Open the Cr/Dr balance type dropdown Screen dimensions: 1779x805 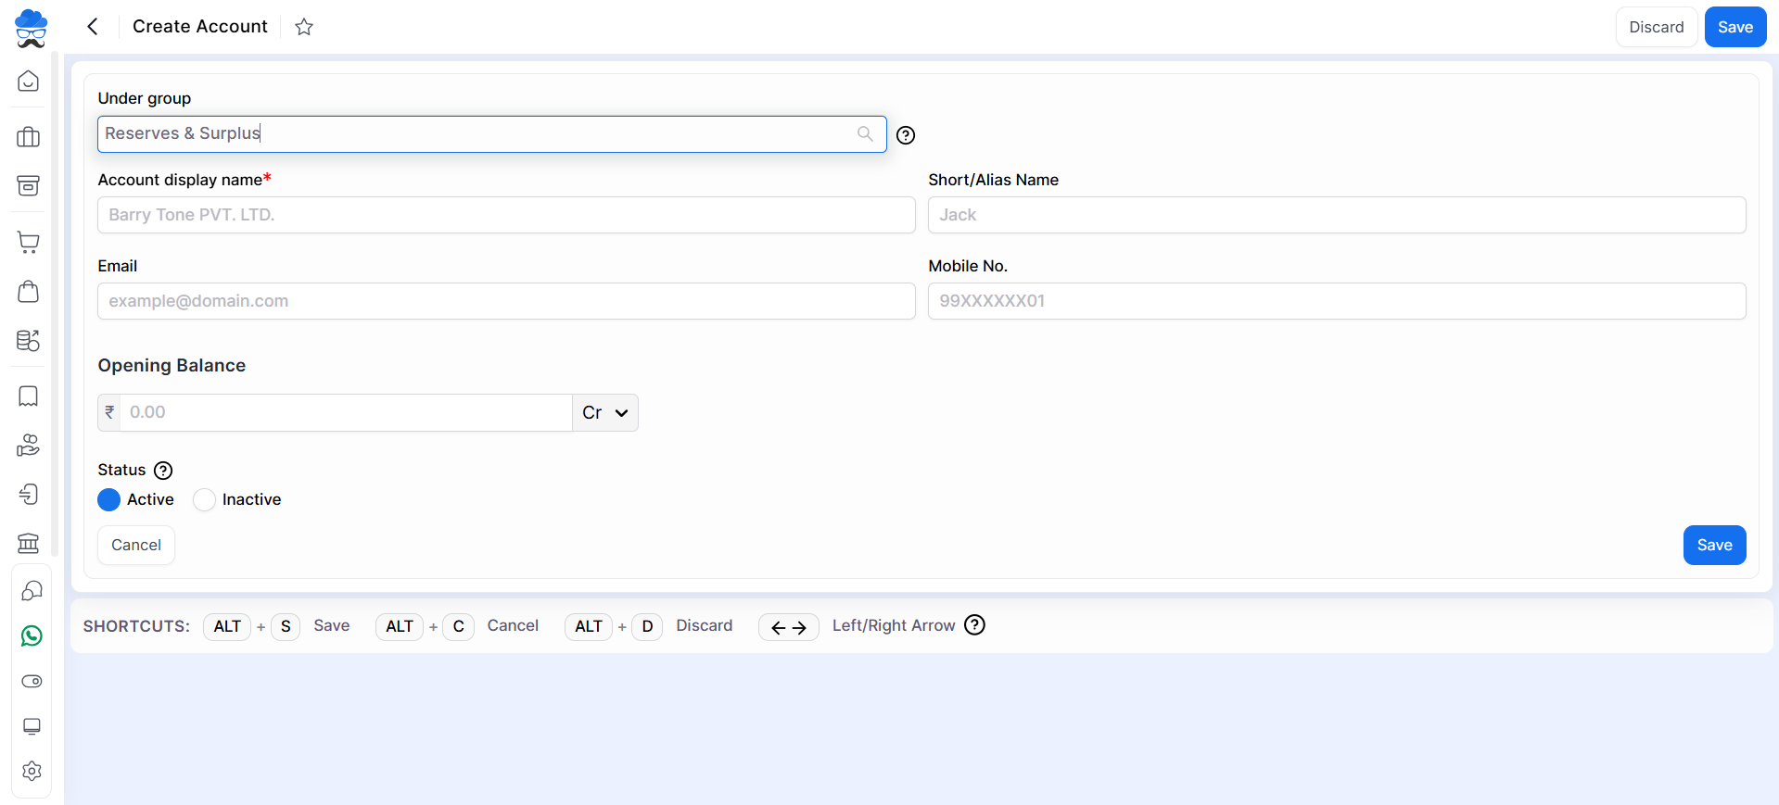[x=605, y=412]
